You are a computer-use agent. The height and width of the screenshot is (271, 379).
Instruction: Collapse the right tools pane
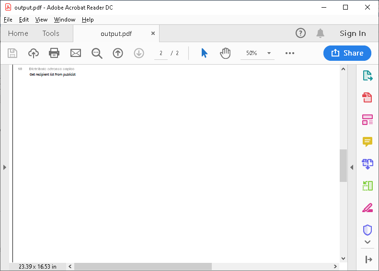point(351,167)
